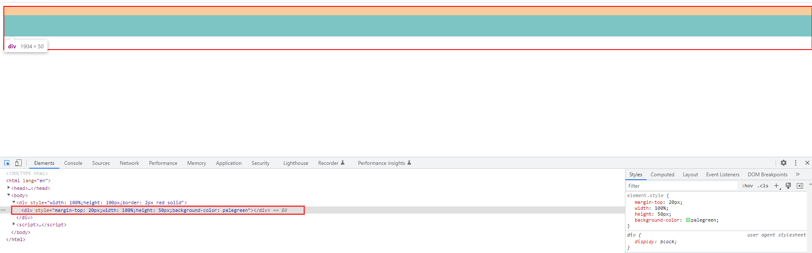
Task: Click the background-color property name
Action: click(x=658, y=220)
